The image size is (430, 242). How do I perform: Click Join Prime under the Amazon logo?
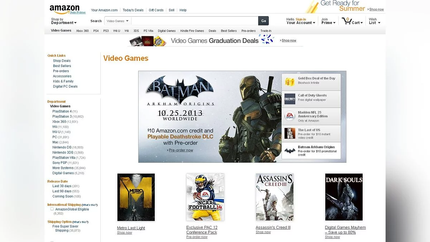[x=78, y=13]
